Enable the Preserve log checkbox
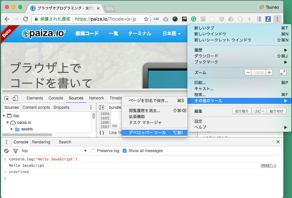 click(x=93, y=151)
